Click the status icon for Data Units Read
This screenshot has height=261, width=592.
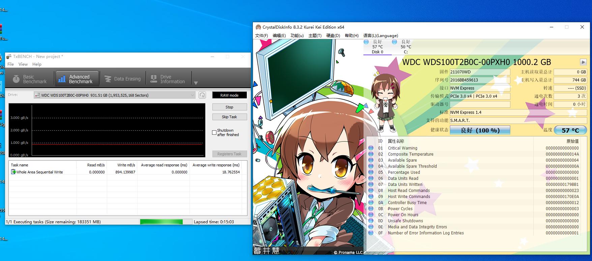click(371, 178)
